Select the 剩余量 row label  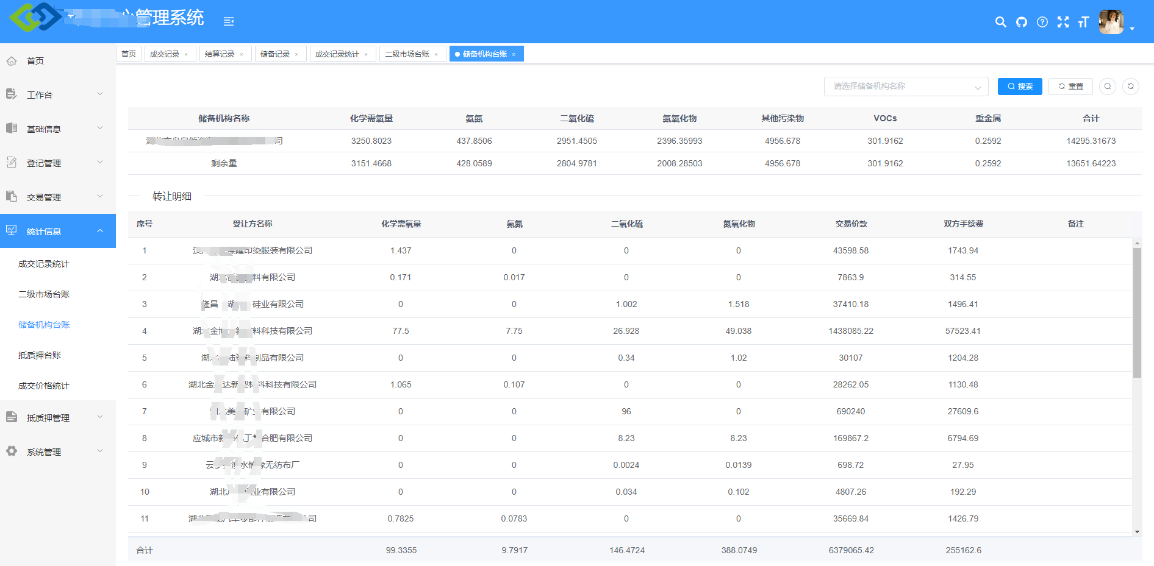[x=224, y=163]
